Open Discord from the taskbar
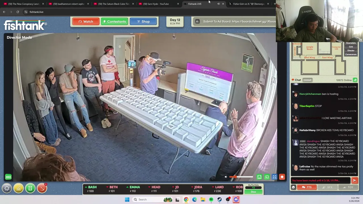This screenshot has width=363, height=204. pos(236,199)
